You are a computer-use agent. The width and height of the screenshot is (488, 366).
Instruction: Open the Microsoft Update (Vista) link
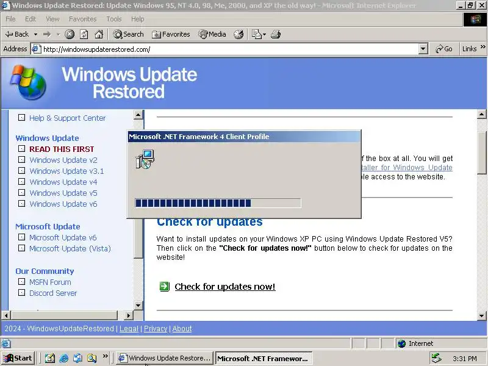click(x=70, y=248)
